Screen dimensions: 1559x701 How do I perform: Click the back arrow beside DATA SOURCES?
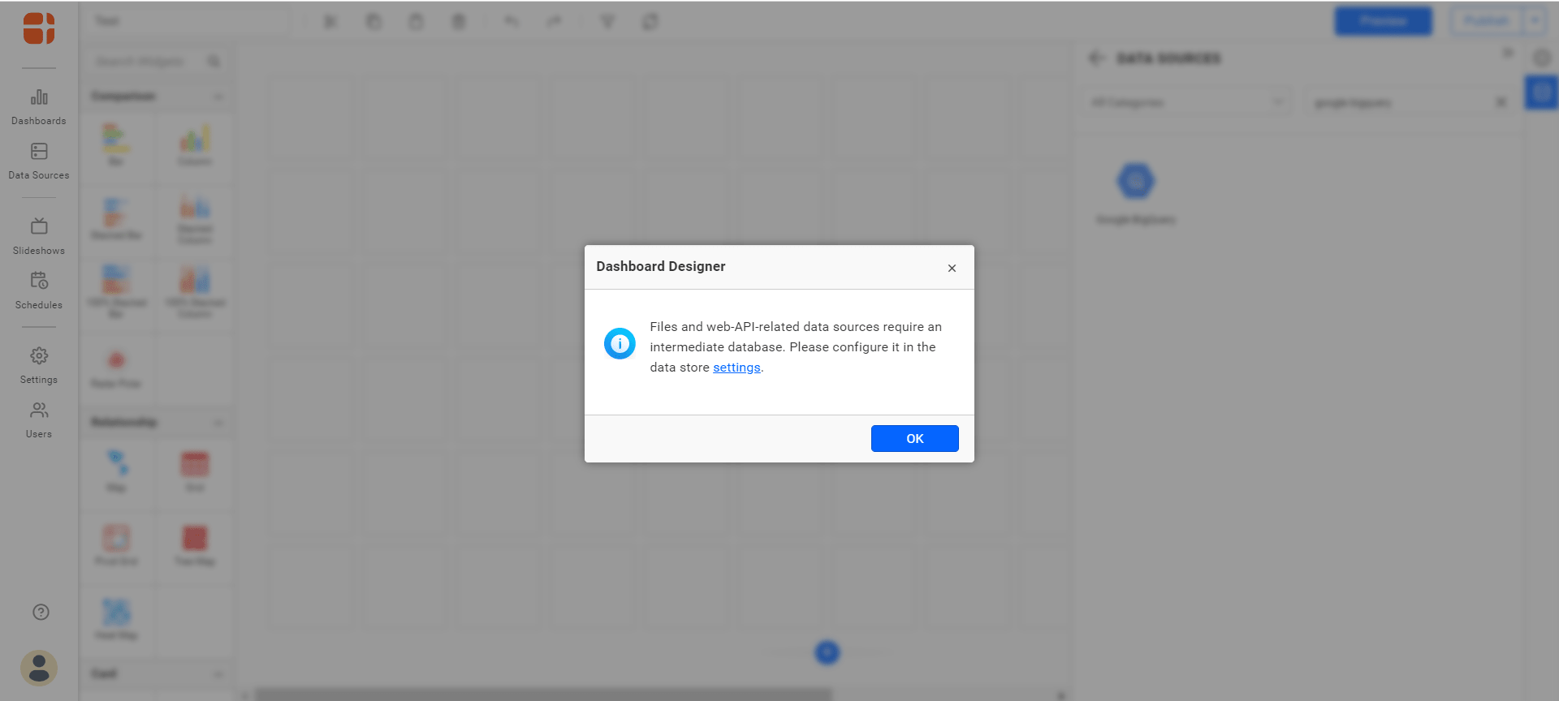1097,58
